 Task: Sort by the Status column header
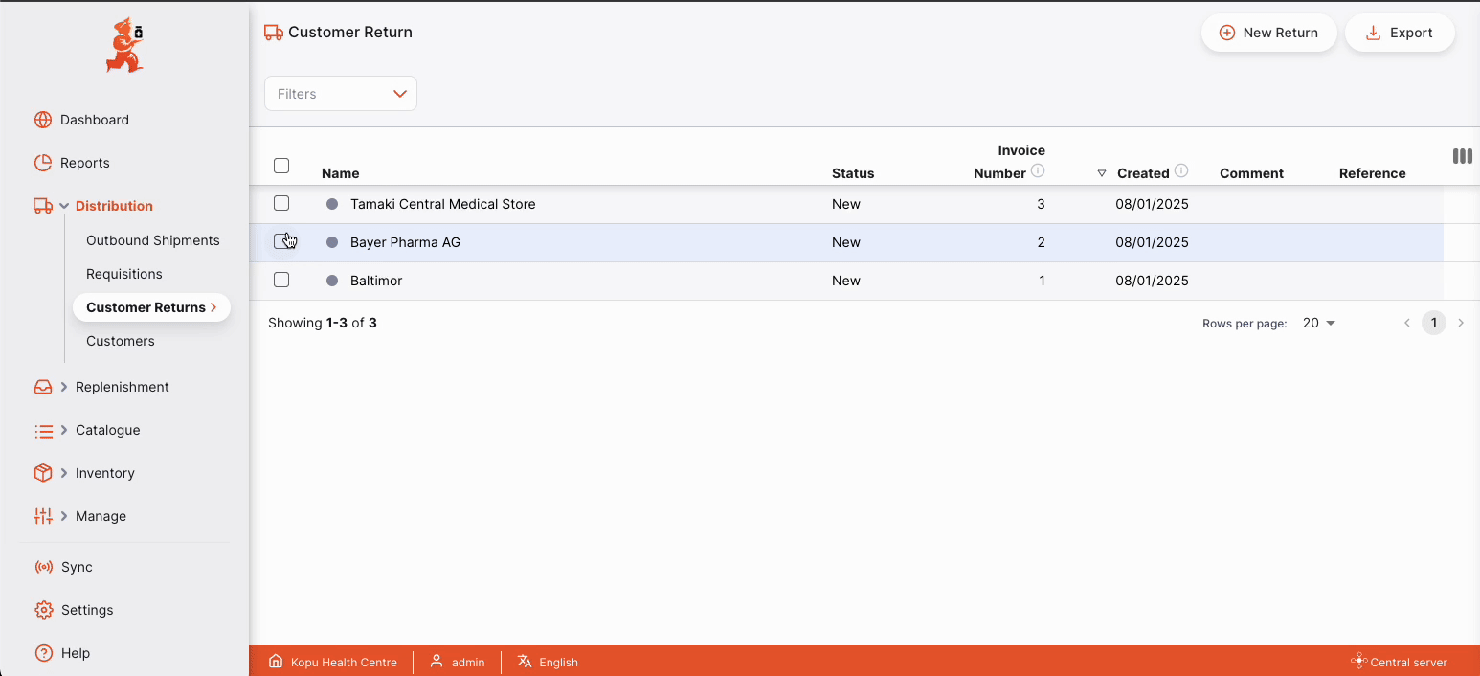(x=853, y=173)
